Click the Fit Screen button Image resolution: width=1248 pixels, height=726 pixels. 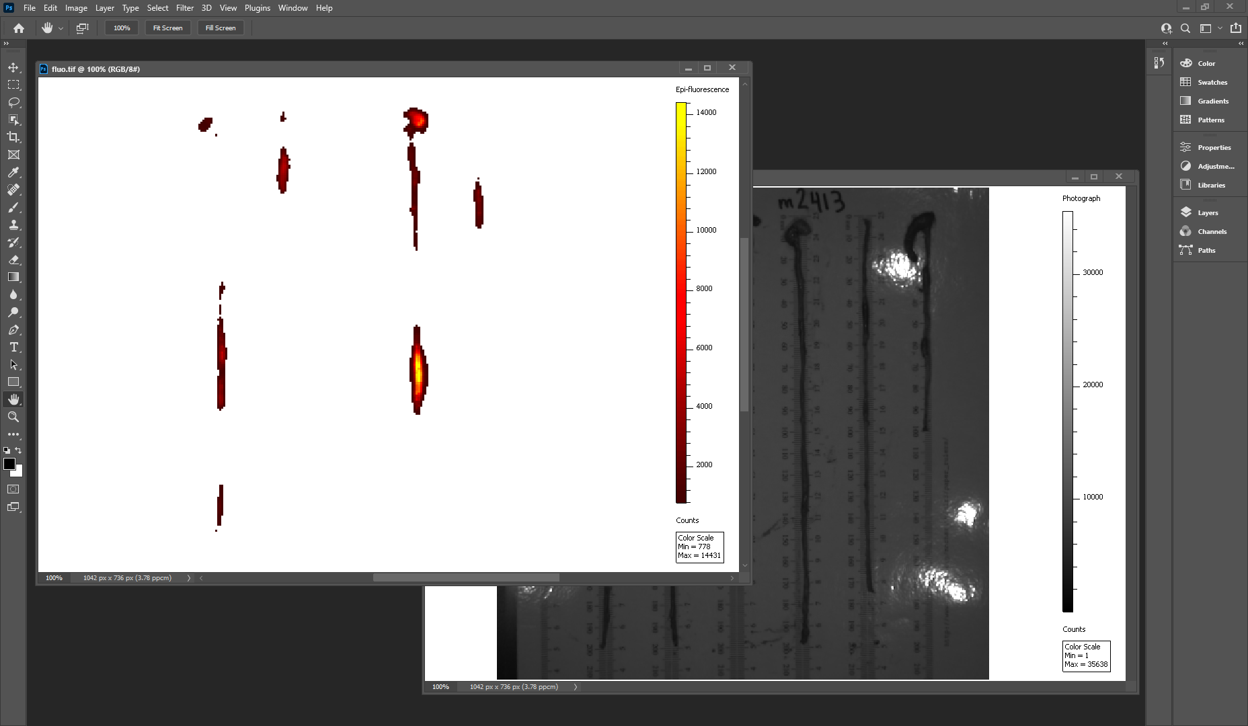(x=167, y=28)
